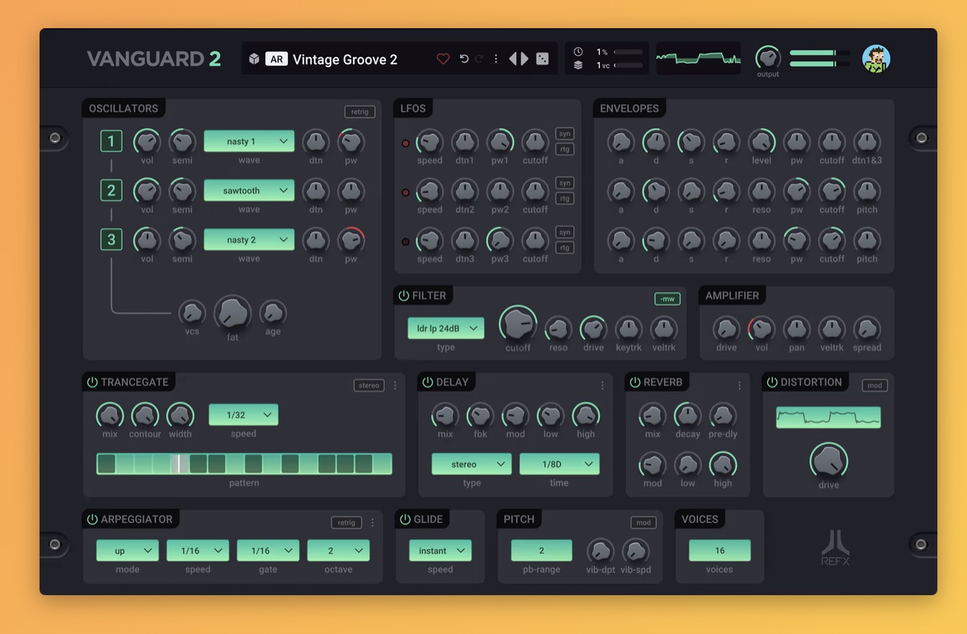Click the filter cutoff knob

(518, 325)
